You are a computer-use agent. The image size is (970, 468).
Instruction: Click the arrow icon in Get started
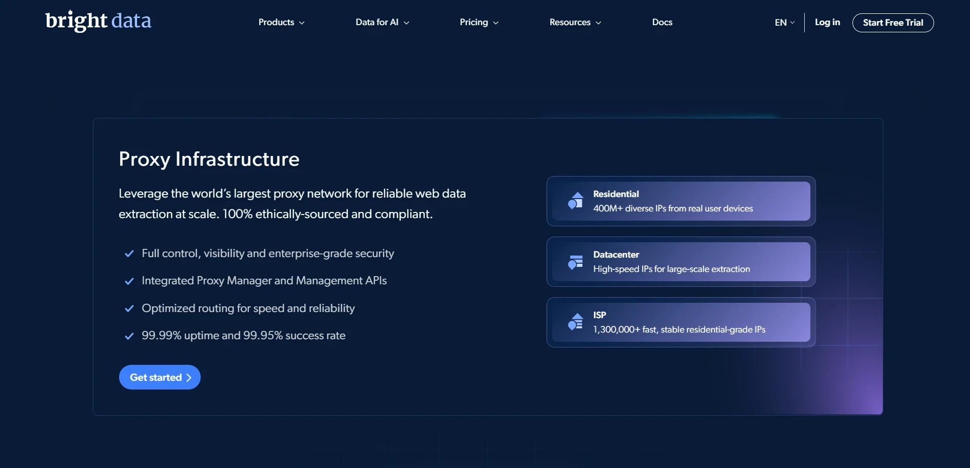click(x=189, y=378)
